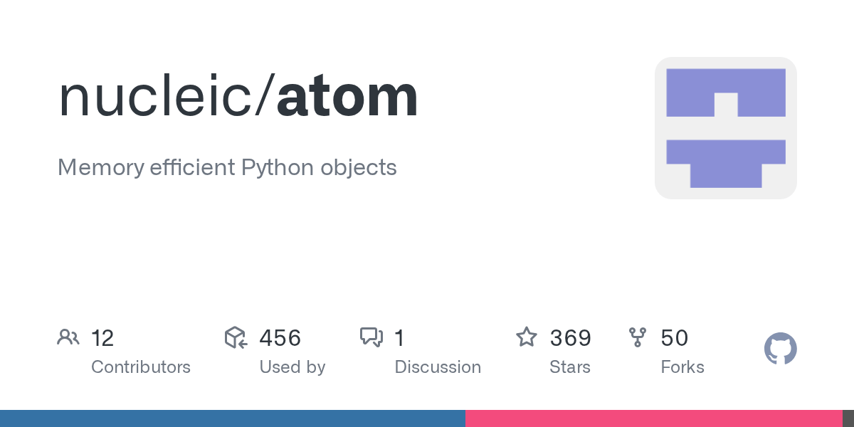Open the nucleic/atom repository title
This screenshot has width=854, height=427.
pyautogui.click(x=238, y=96)
